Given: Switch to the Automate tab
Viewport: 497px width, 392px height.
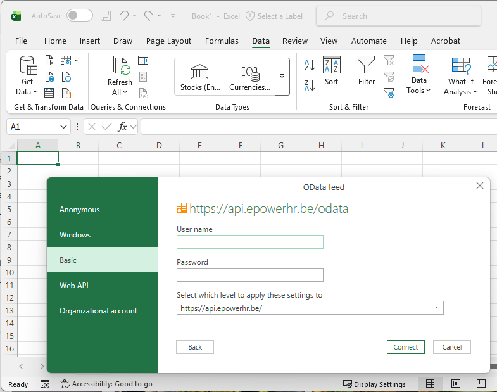Looking at the screenshot, I should pyautogui.click(x=368, y=41).
